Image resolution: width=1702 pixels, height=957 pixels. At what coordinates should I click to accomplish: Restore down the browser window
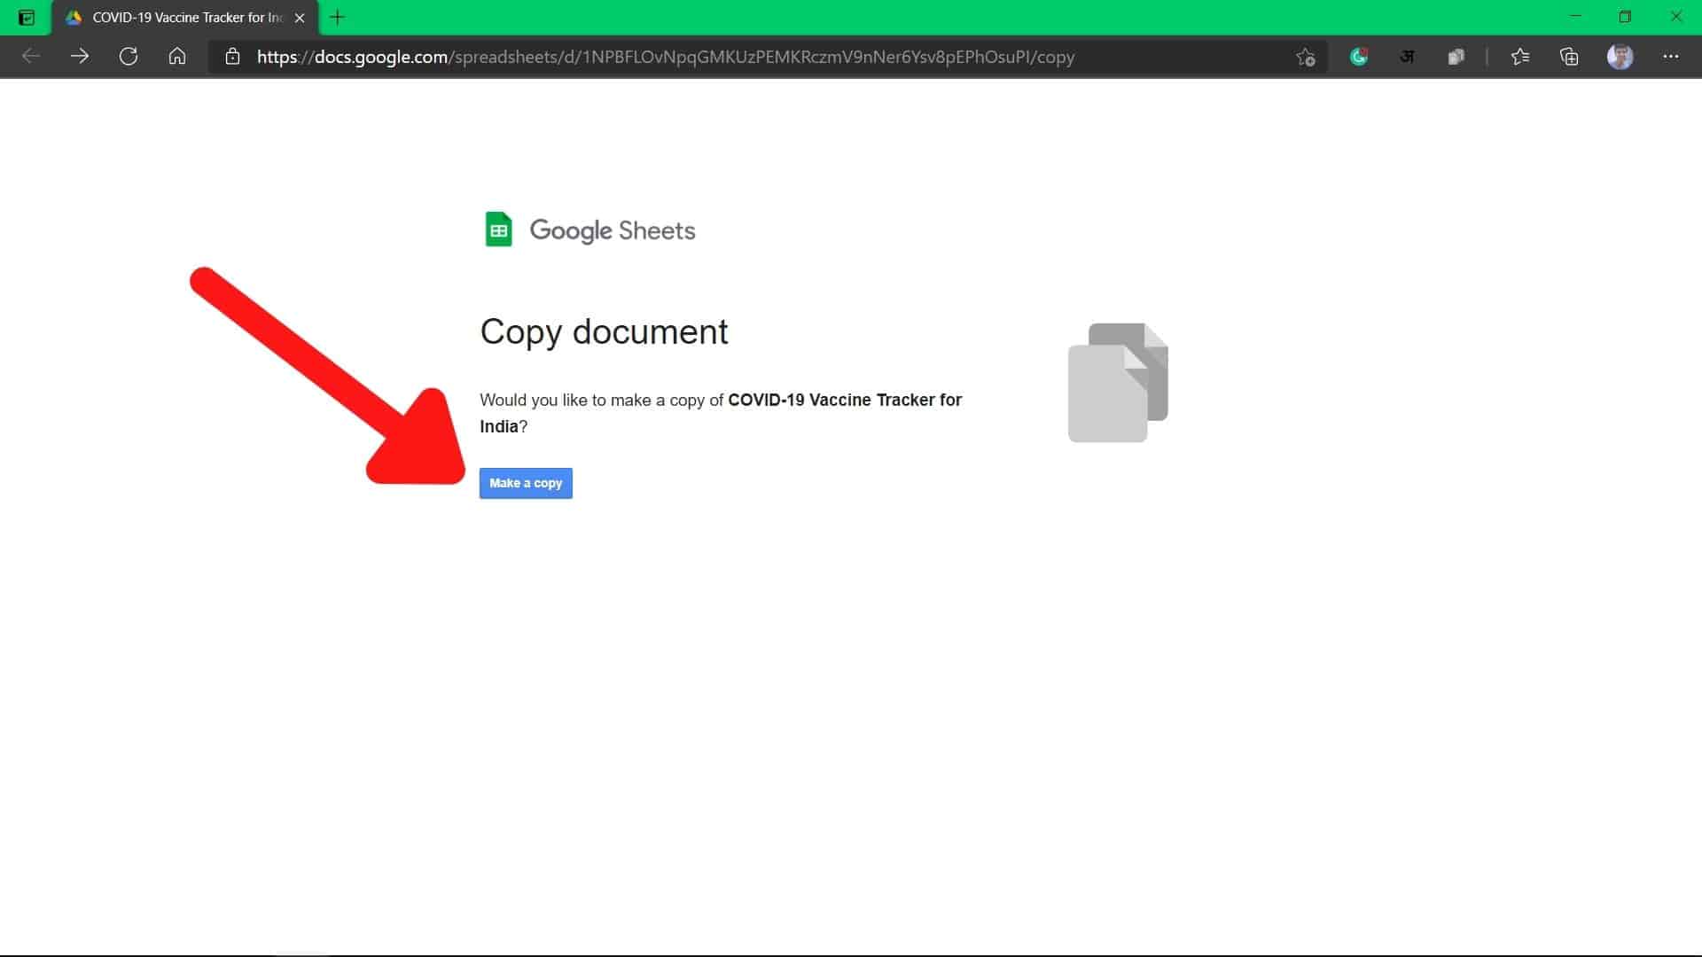1625,17
